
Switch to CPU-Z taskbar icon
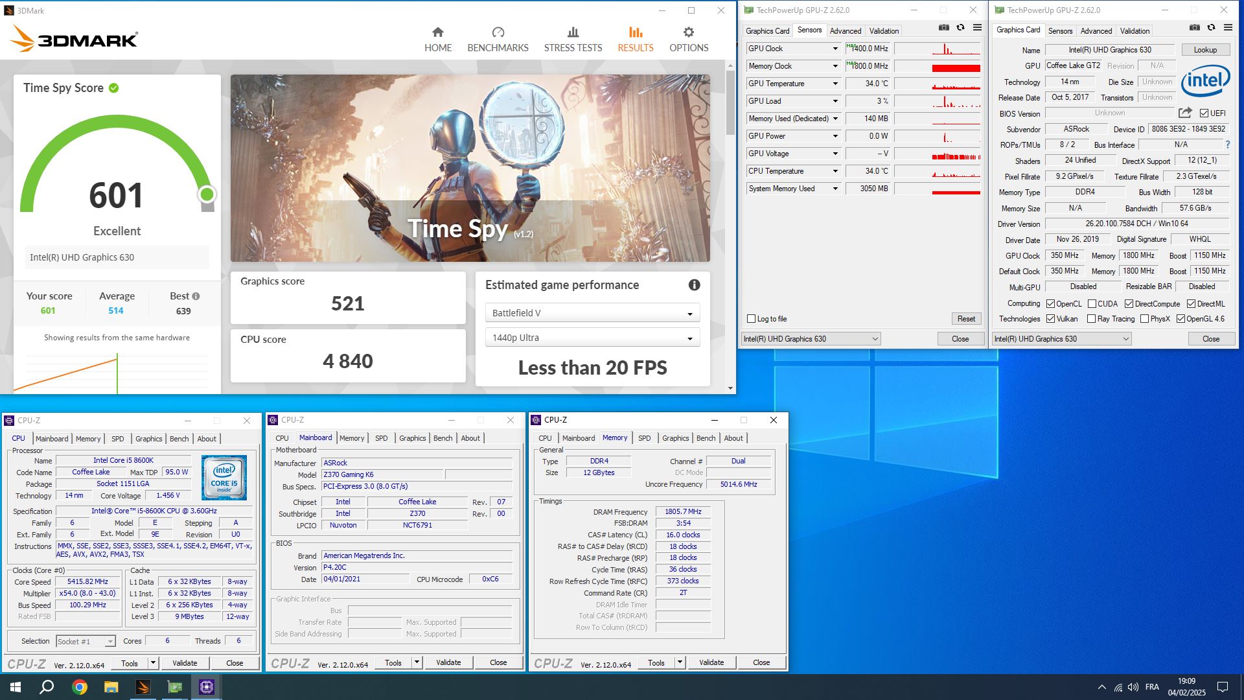coord(207,687)
